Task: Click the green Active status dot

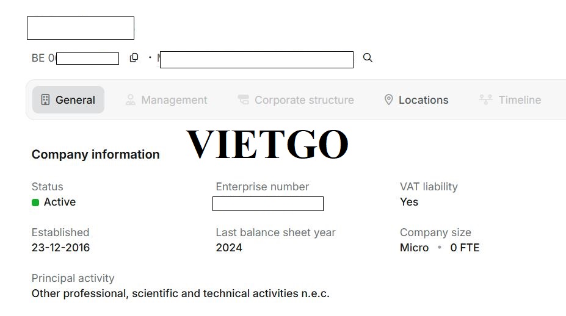Action: tap(35, 203)
